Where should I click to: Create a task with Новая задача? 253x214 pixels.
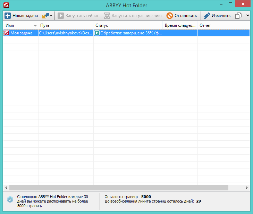coord(21,16)
